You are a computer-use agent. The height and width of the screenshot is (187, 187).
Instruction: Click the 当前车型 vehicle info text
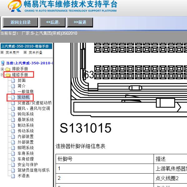coord(39,33)
